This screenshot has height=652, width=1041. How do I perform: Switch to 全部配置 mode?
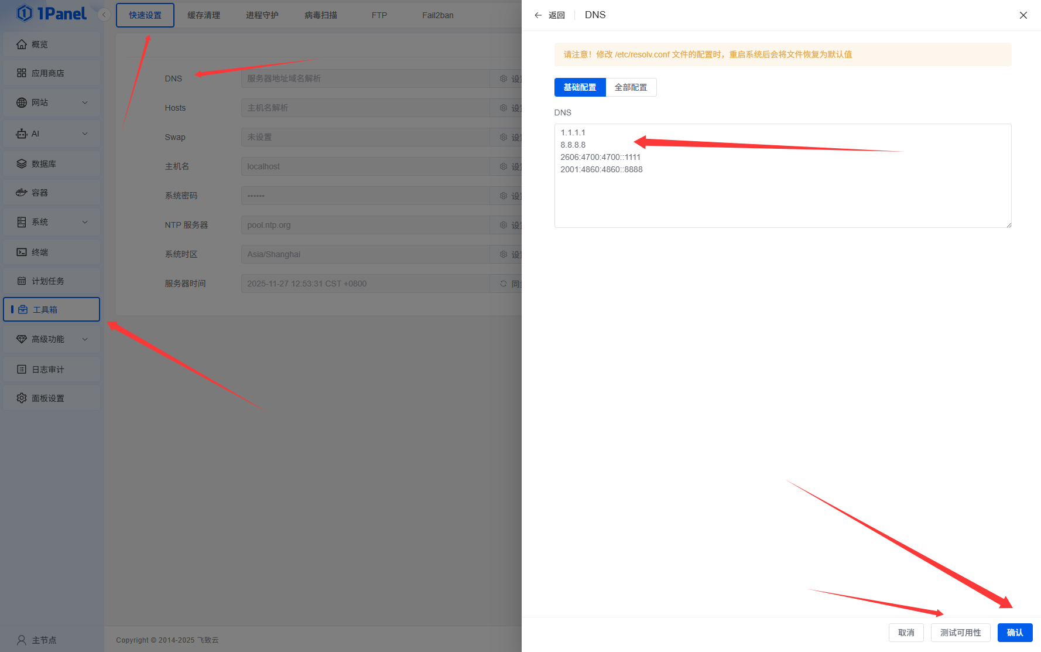click(x=631, y=87)
